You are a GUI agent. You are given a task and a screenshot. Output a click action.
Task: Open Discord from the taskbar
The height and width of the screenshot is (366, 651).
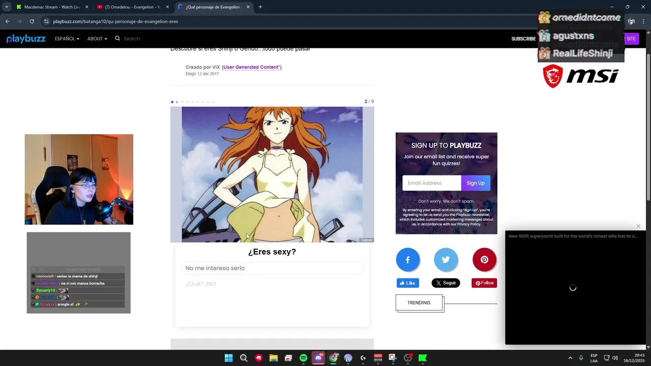pyautogui.click(x=318, y=358)
